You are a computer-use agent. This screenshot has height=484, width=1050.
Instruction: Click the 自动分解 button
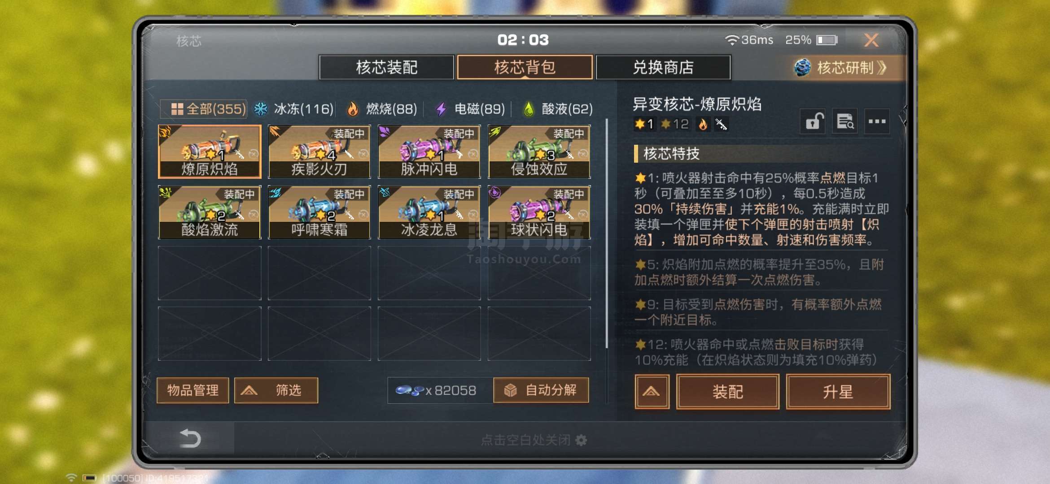click(x=541, y=390)
